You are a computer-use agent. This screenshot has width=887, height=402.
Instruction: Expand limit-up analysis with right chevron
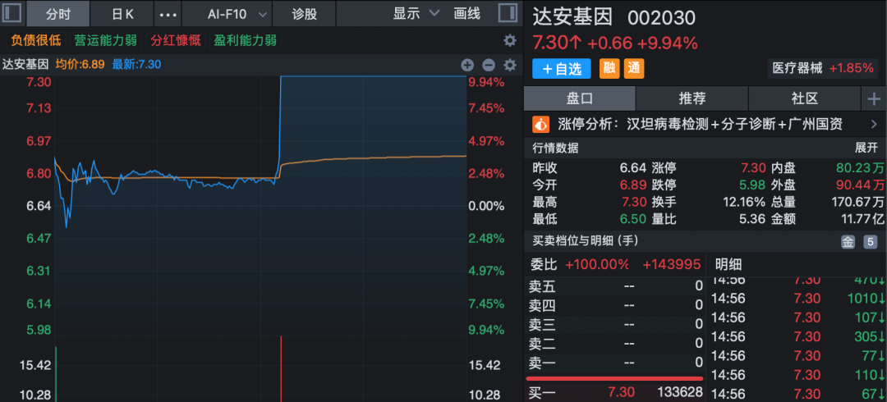[x=873, y=124]
